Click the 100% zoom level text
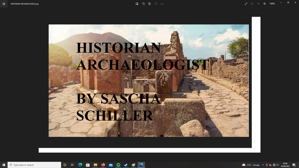 pos(272,3)
